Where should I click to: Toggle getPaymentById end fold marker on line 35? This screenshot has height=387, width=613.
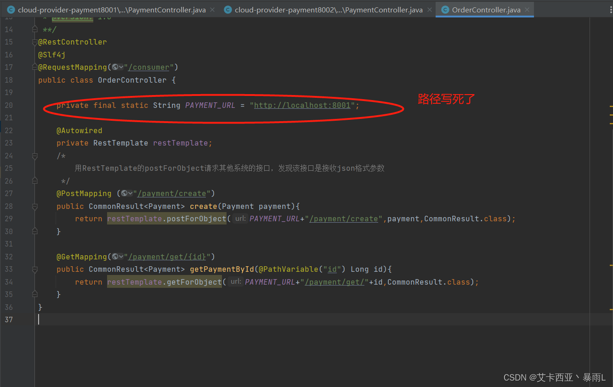pos(35,294)
